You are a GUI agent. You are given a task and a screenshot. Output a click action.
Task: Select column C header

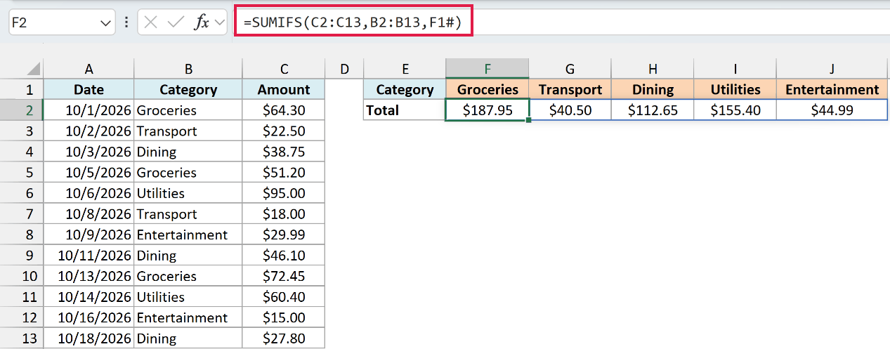[284, 69]
